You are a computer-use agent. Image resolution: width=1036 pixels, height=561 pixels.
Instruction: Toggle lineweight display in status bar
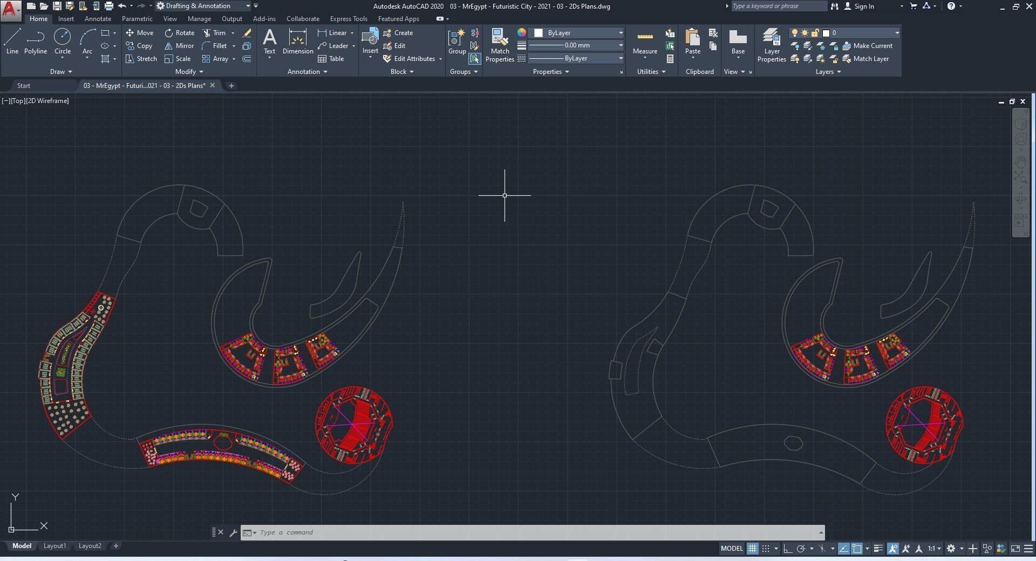click(x=878, y=549)
